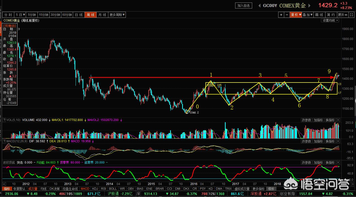The height and width of the screenshot is (197, 356).
Task: Switch chart to 日线 daily period
Action: click(79, 15)
